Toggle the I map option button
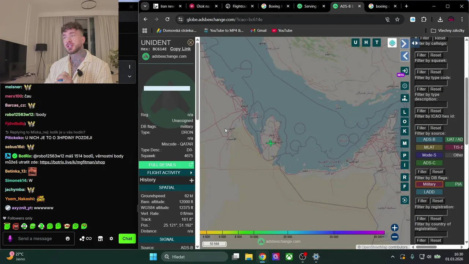Screen dimensions: 469x264 (x=405, y=165)
